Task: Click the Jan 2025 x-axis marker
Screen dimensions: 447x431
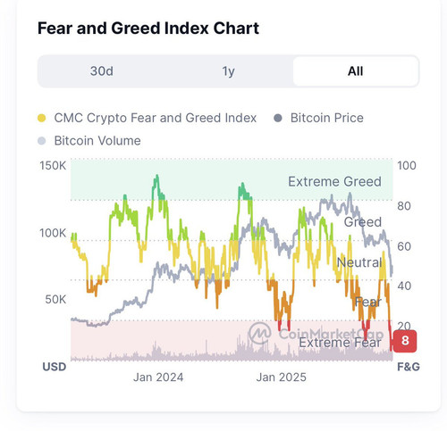Action: [282, 377]
